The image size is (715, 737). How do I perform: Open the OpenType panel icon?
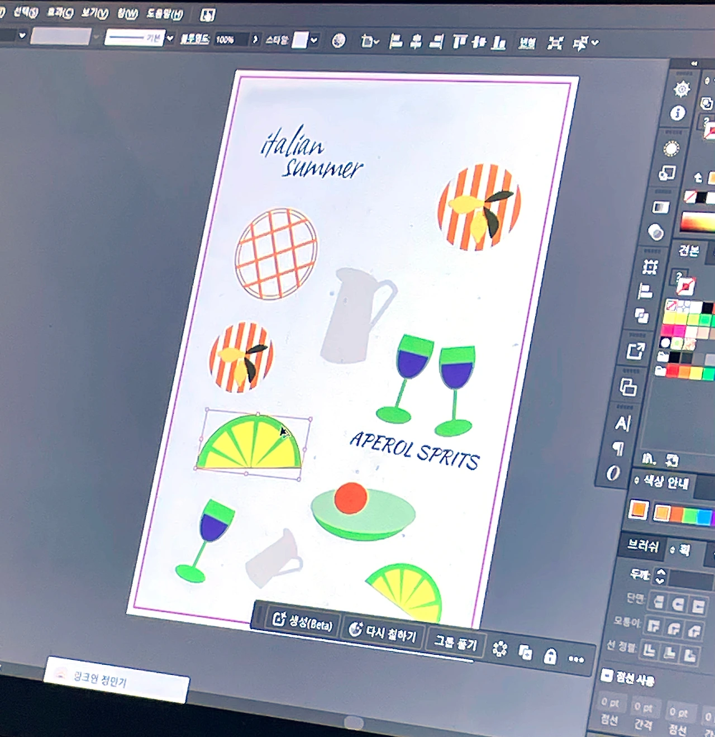tap(613, 473)
